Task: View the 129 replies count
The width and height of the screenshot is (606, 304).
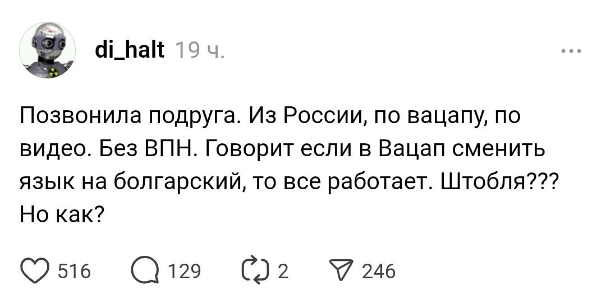Action: (x=185, y=272)
